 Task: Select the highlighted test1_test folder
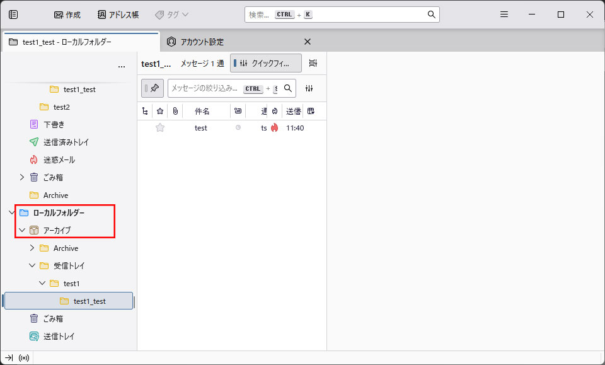(x=69, y=301)
